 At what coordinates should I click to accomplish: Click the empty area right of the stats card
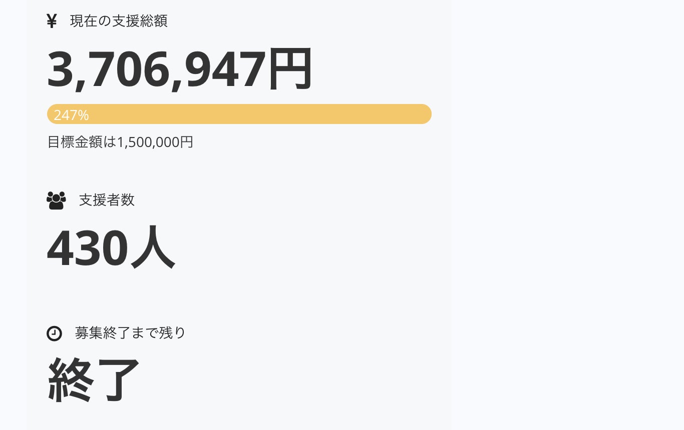pos(566,215)
